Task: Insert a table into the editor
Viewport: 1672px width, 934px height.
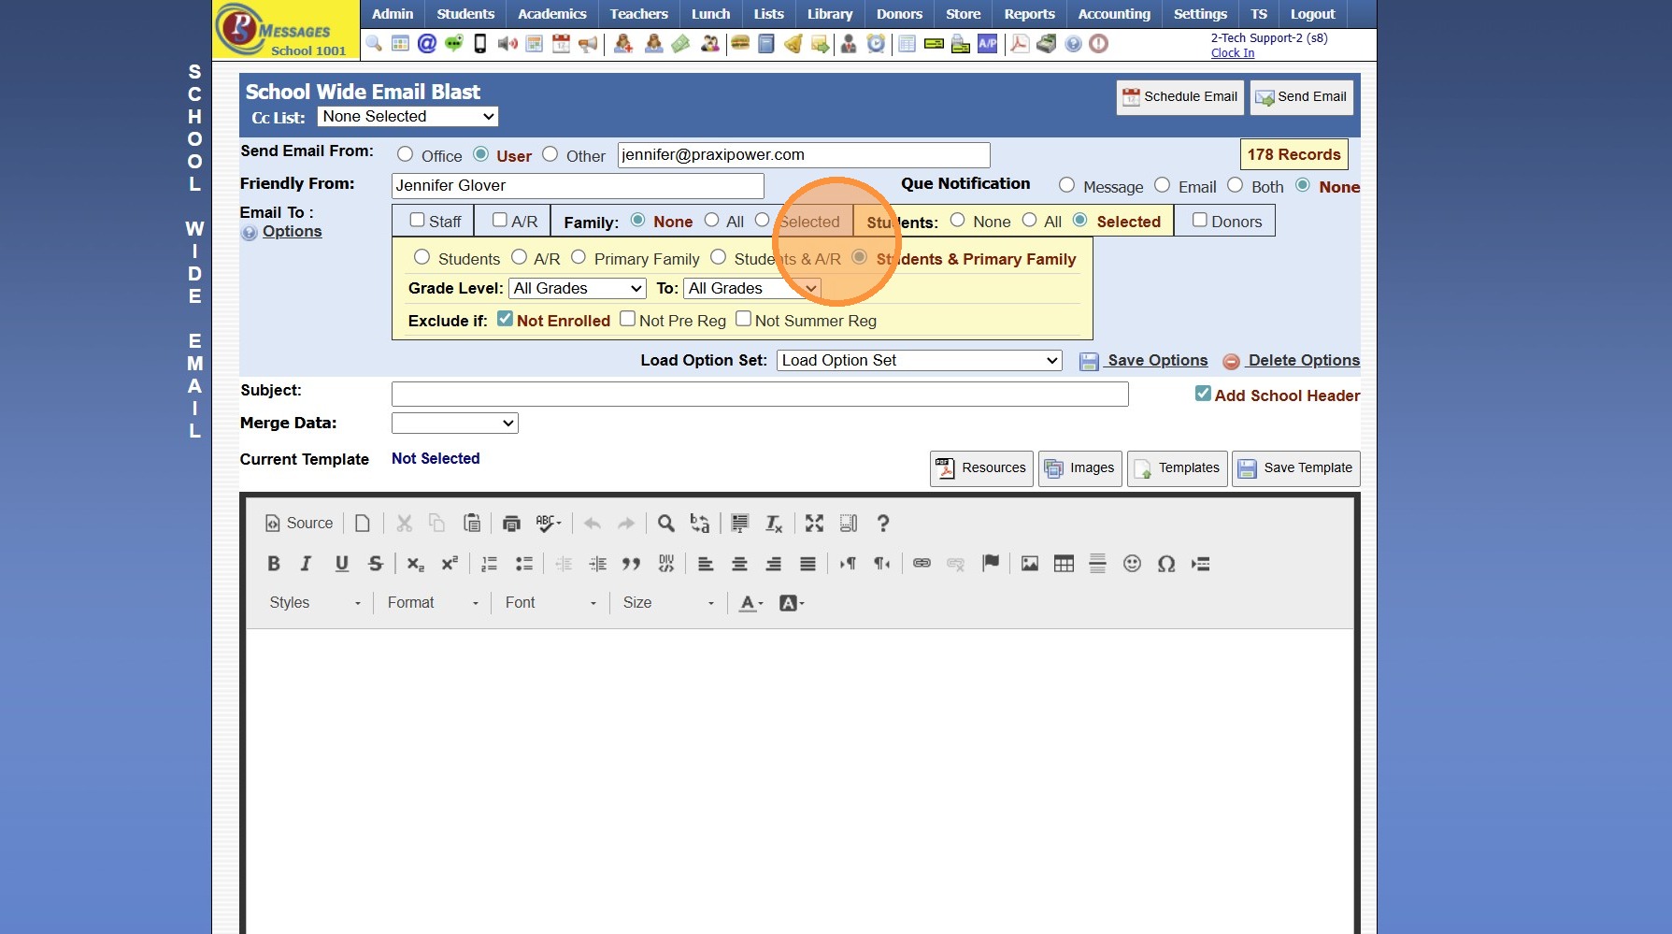Action: pyautogui.click(x=1064, y=564)
